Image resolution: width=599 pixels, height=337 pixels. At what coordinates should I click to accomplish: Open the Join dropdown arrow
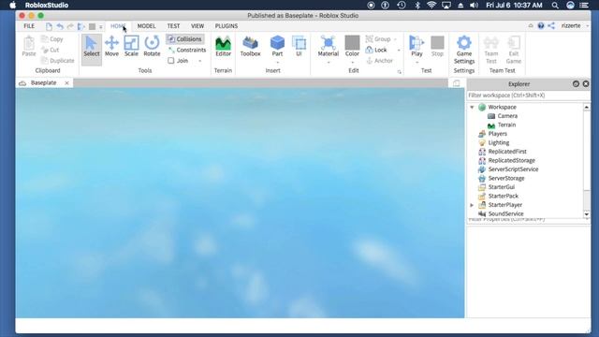[x=199, y=61]
